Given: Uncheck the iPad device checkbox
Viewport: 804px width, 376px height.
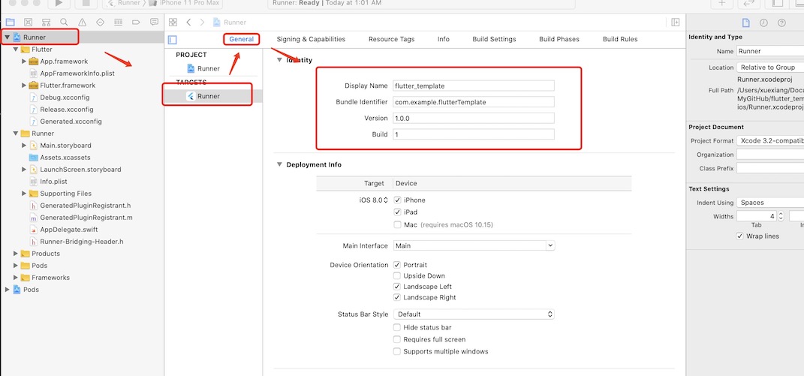Looking at the screenshot, I should [x=397, y=212].
